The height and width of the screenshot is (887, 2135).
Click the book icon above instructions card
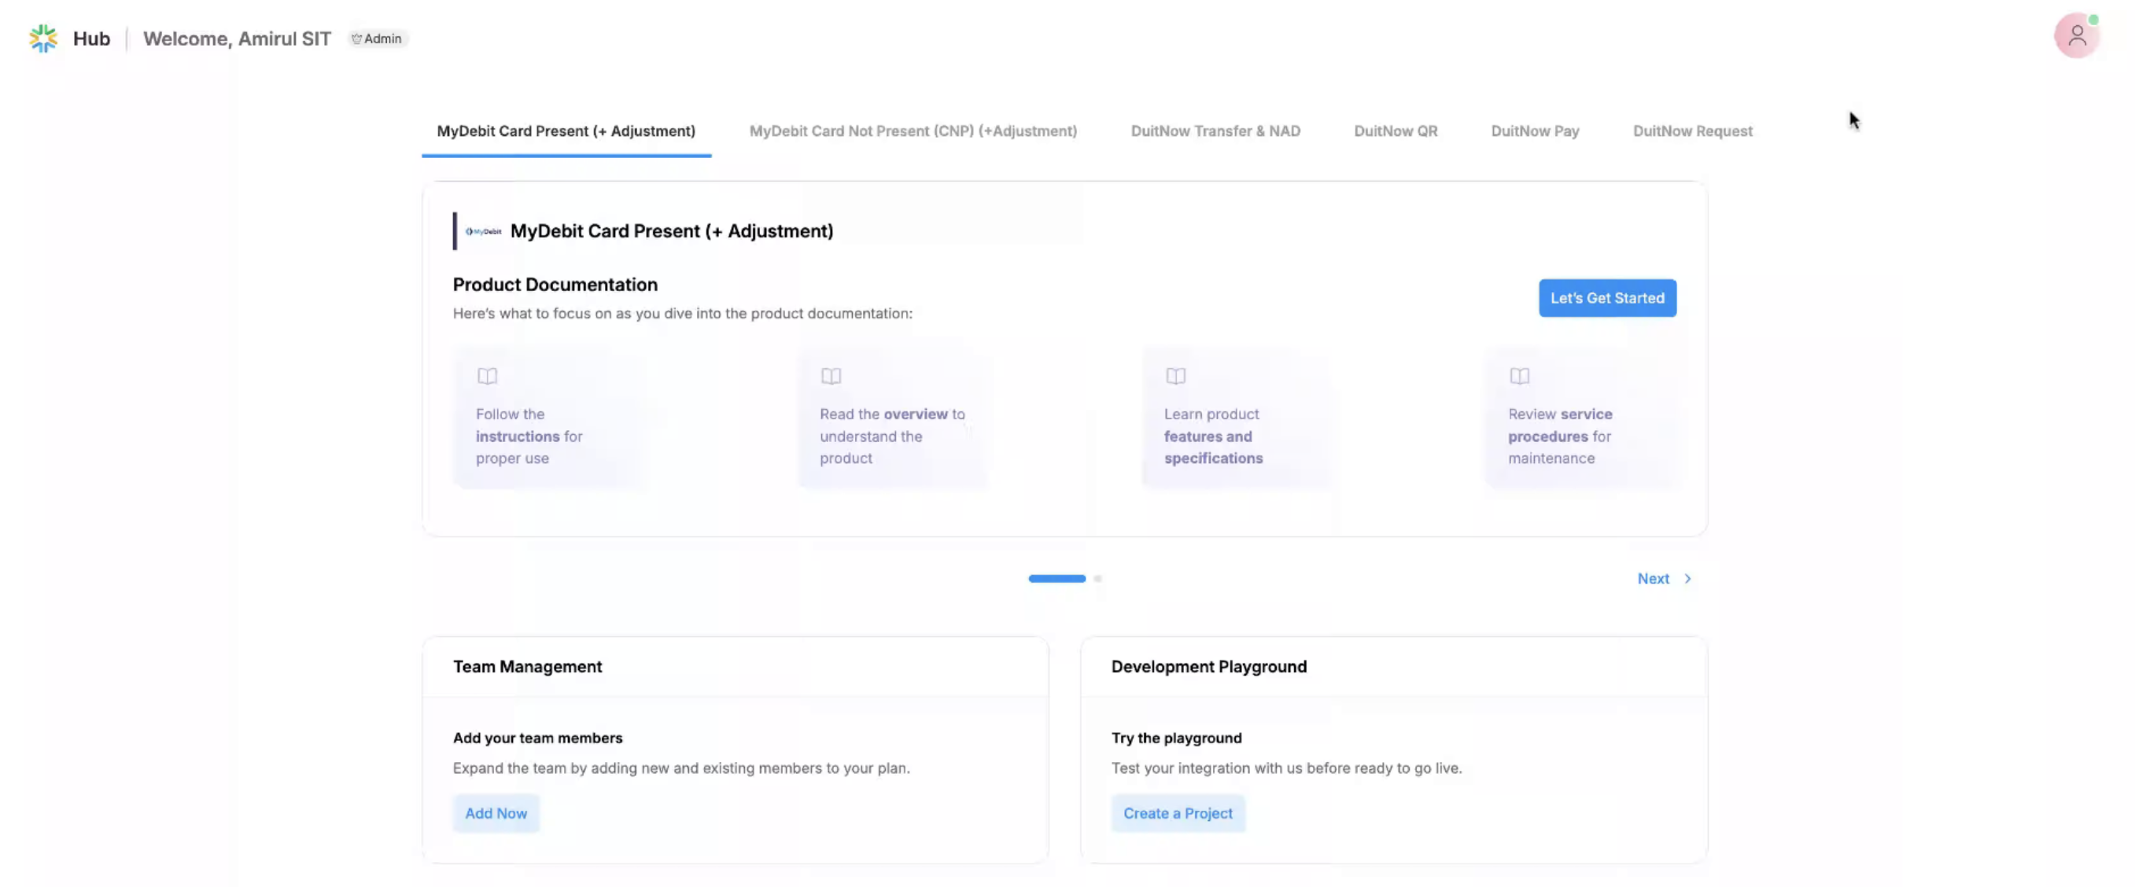(x=488, y=376)
